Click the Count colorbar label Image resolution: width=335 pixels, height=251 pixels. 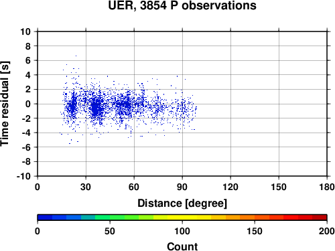pyautogui.click(x=182, y=246)
